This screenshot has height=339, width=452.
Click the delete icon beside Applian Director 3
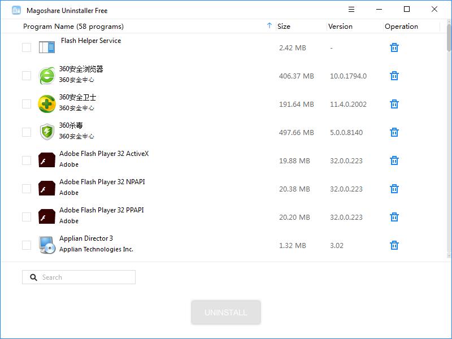(x=394, y=245)
